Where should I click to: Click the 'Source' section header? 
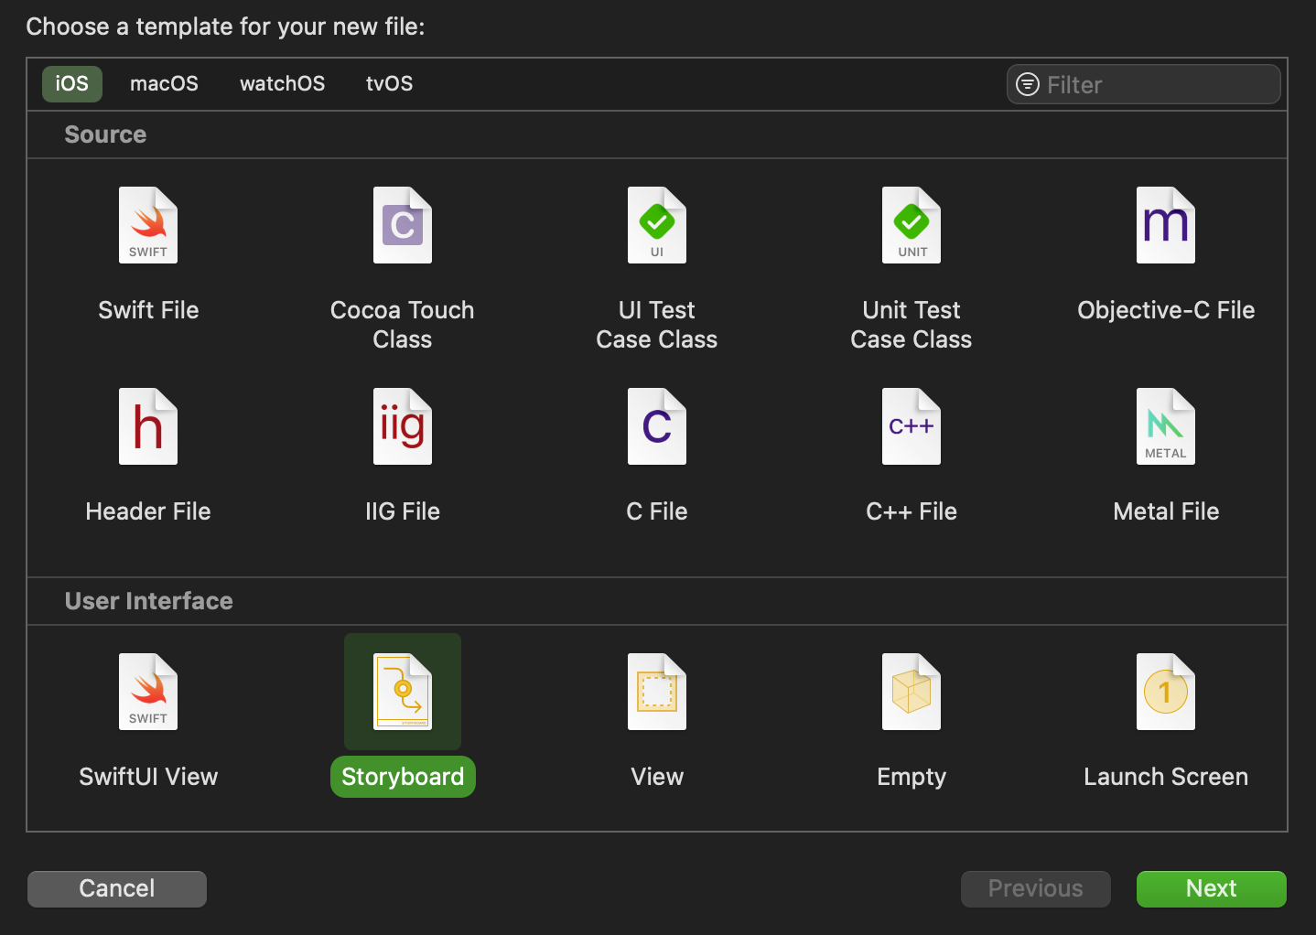pyautogui.click(x=105, y=134)
